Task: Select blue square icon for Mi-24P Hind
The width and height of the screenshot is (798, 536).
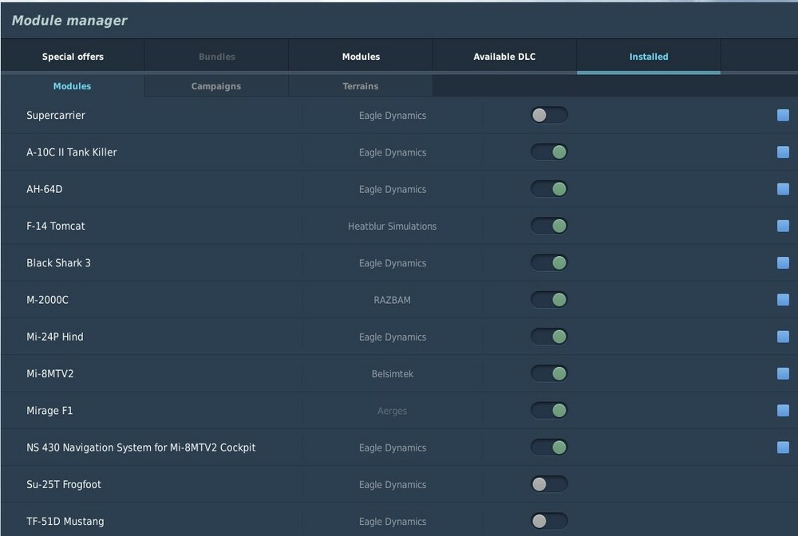Action: pyautogui.click(x=783, y=337)
